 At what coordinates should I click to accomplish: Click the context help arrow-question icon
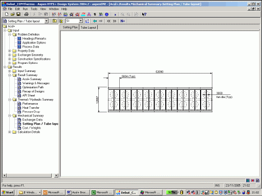(x=144, y=14)
